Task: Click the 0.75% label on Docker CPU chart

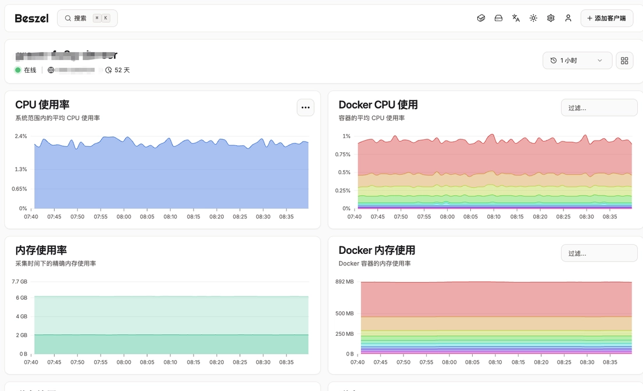Action: [342, 155]
